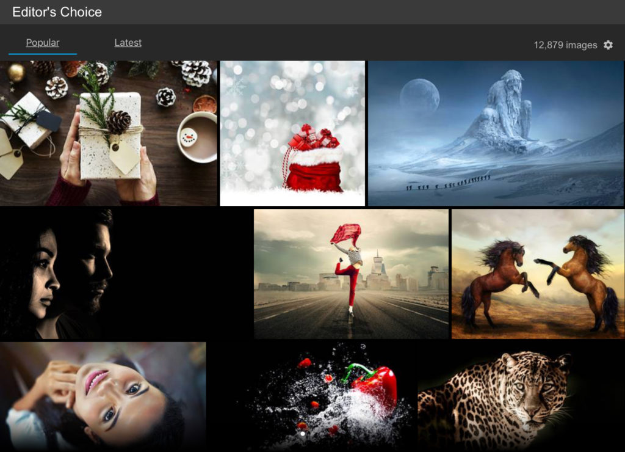The width and height of the screenshot is (625, 452).
Task: Open the smiling woman lying down photo
Action: [x=103, y=397]
